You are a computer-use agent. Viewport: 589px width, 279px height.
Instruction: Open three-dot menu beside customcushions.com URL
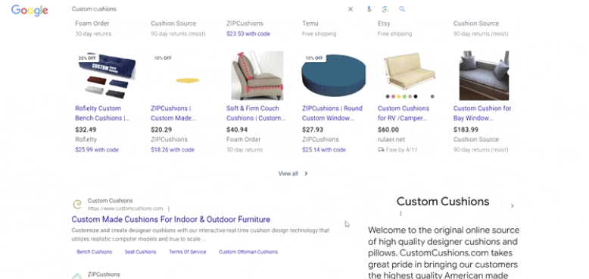pos(169,208)
